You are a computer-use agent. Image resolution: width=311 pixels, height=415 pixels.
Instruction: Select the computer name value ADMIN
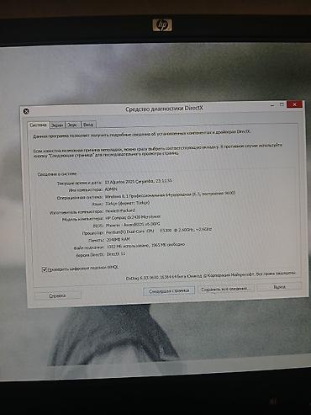tap(111, 189)
